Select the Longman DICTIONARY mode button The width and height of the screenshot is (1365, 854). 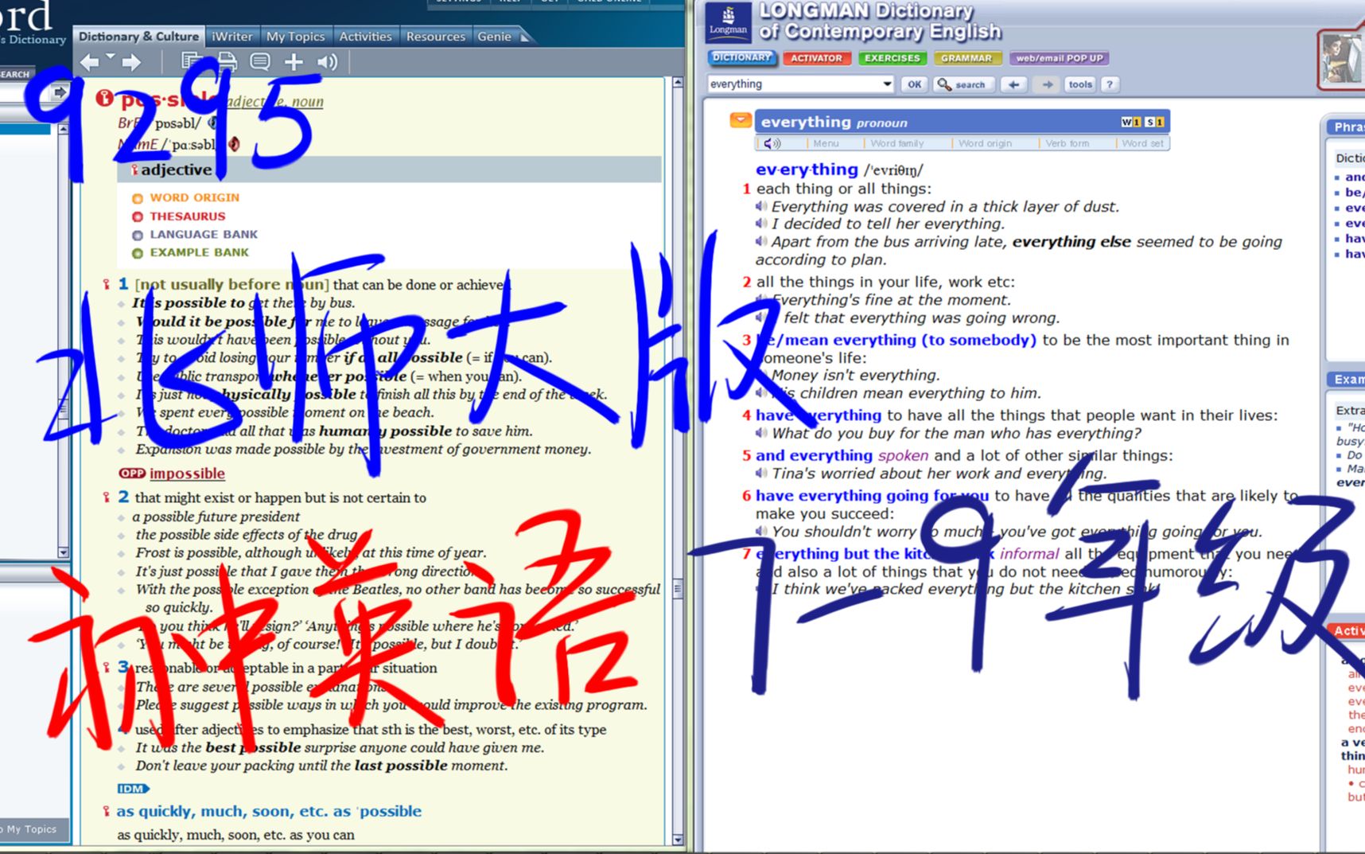pos(741,58)
